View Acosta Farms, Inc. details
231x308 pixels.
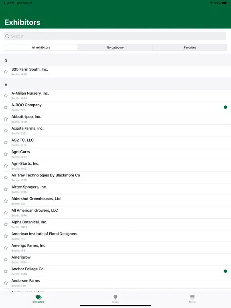(115, 131)
